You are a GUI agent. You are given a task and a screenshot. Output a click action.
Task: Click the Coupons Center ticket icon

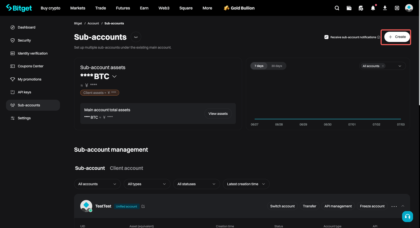click(13, 66)
